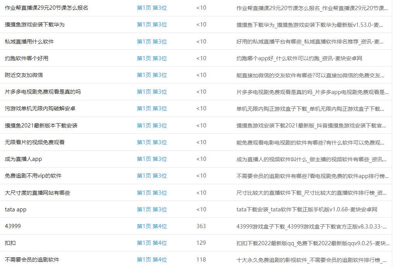Select keyword 污游戏单机无限内购破解安卓
Screen dimensions: 393x267
[x=40, y=108]
